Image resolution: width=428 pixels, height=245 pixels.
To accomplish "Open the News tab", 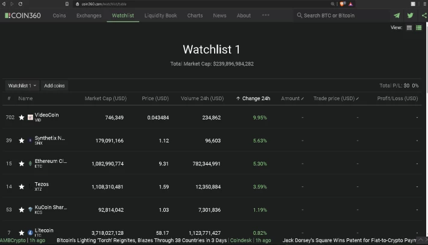I will (x=220, y=16).
